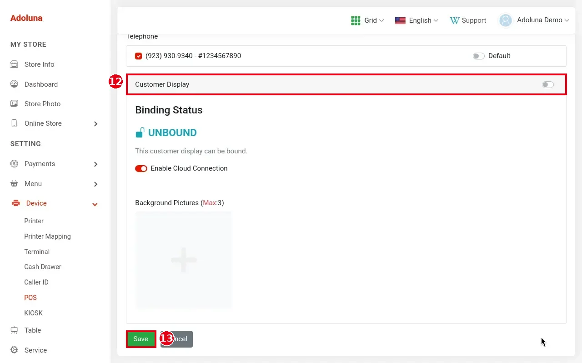Click the Binding Status heading
The width and height of the screenshot is (582, 363).
[169, 110]
